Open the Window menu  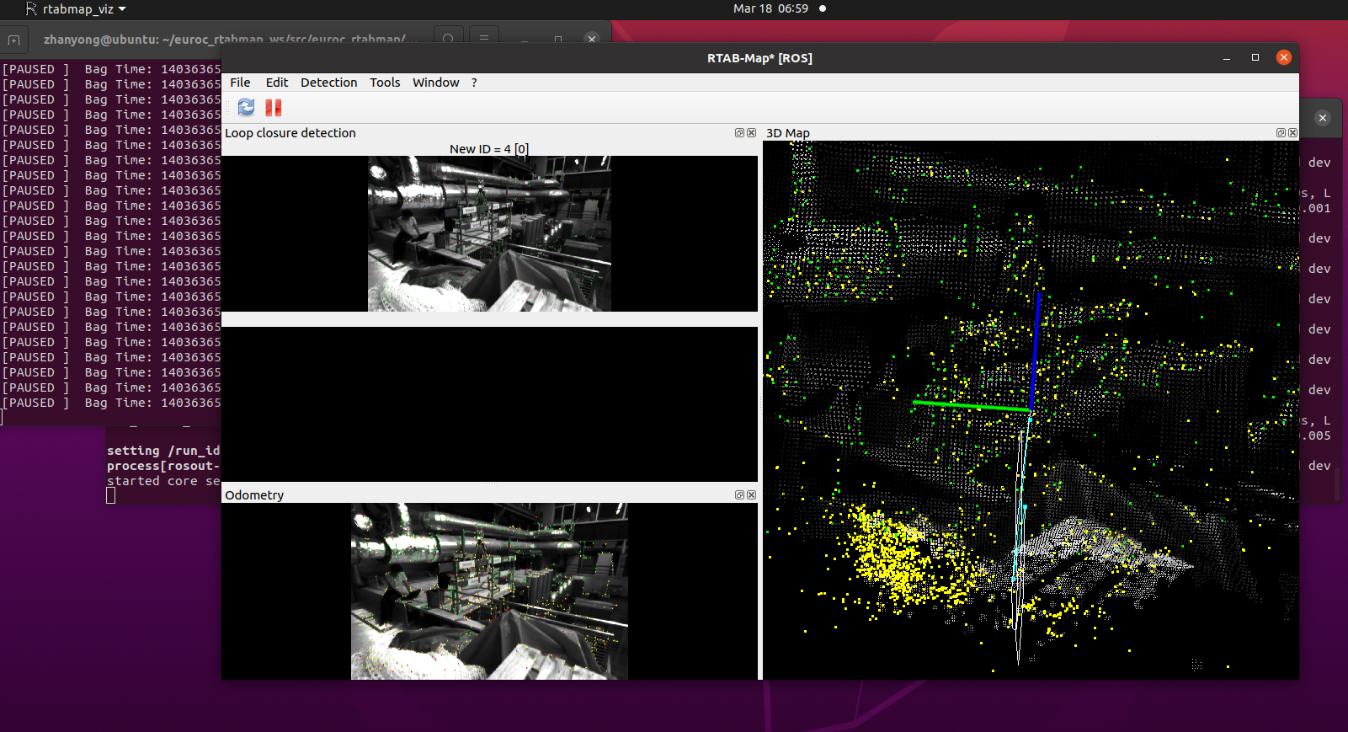436,83
